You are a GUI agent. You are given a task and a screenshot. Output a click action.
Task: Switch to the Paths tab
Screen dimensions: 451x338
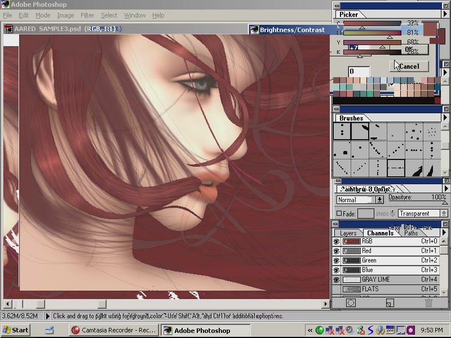(411, 233)
